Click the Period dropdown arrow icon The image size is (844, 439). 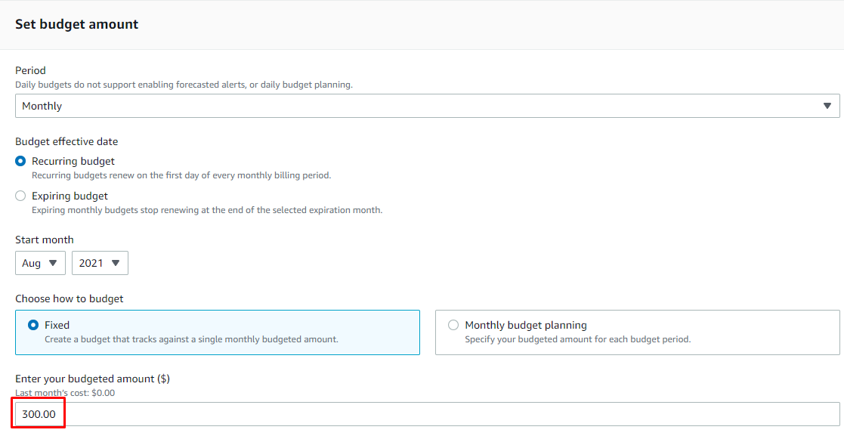[827, 106]
